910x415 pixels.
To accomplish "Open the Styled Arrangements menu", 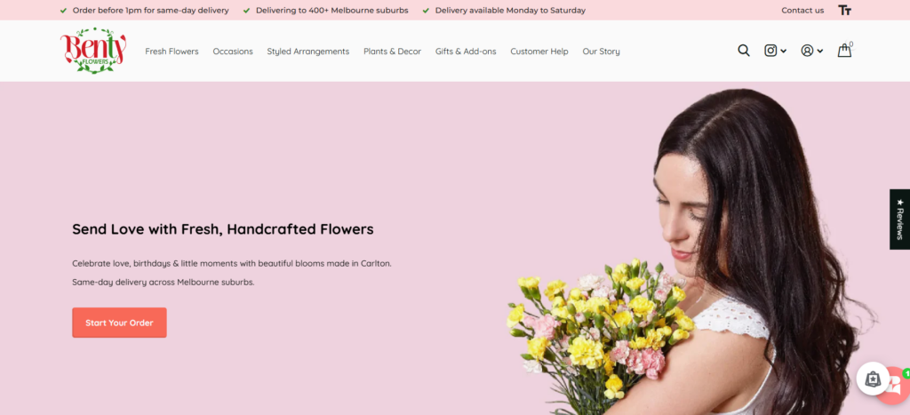I will coord(307,52).
